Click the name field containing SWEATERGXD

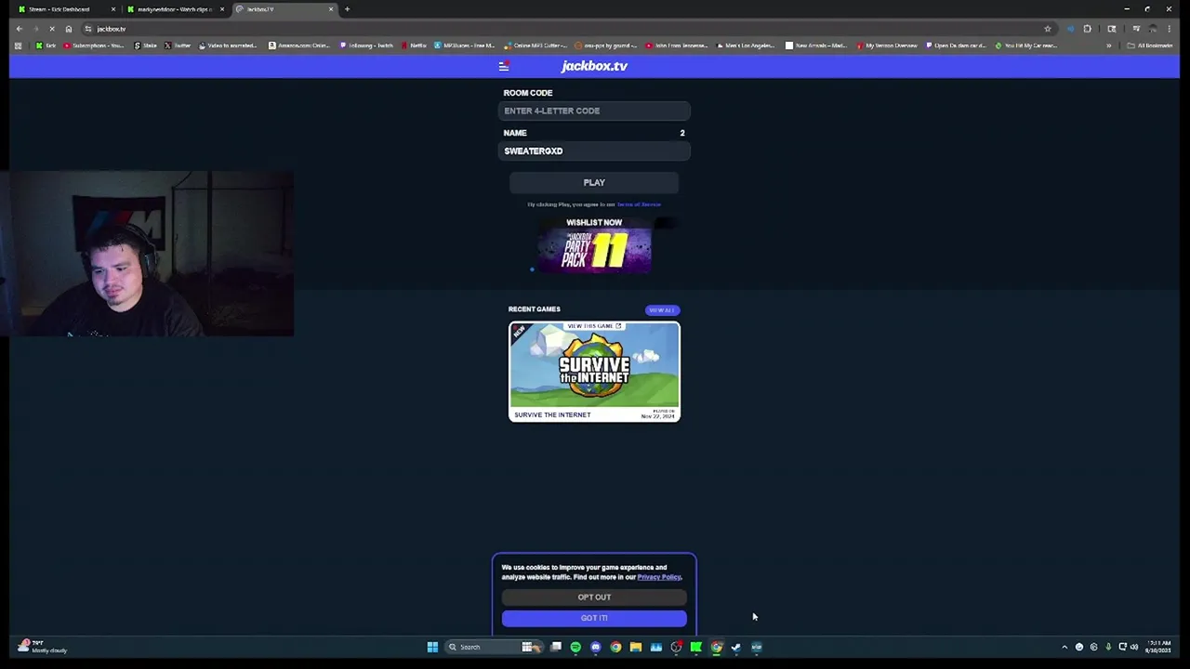[594, 151]
